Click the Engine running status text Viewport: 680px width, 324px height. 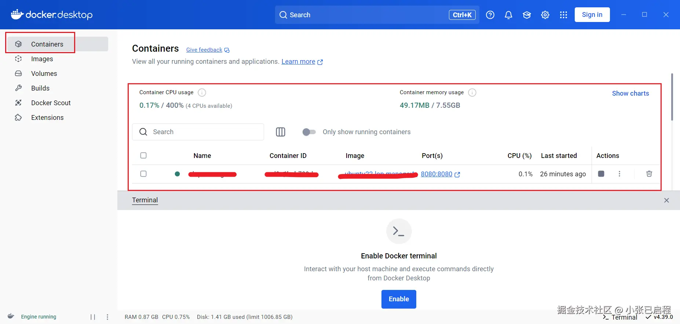pyautogui.click(x=39, y=317)
